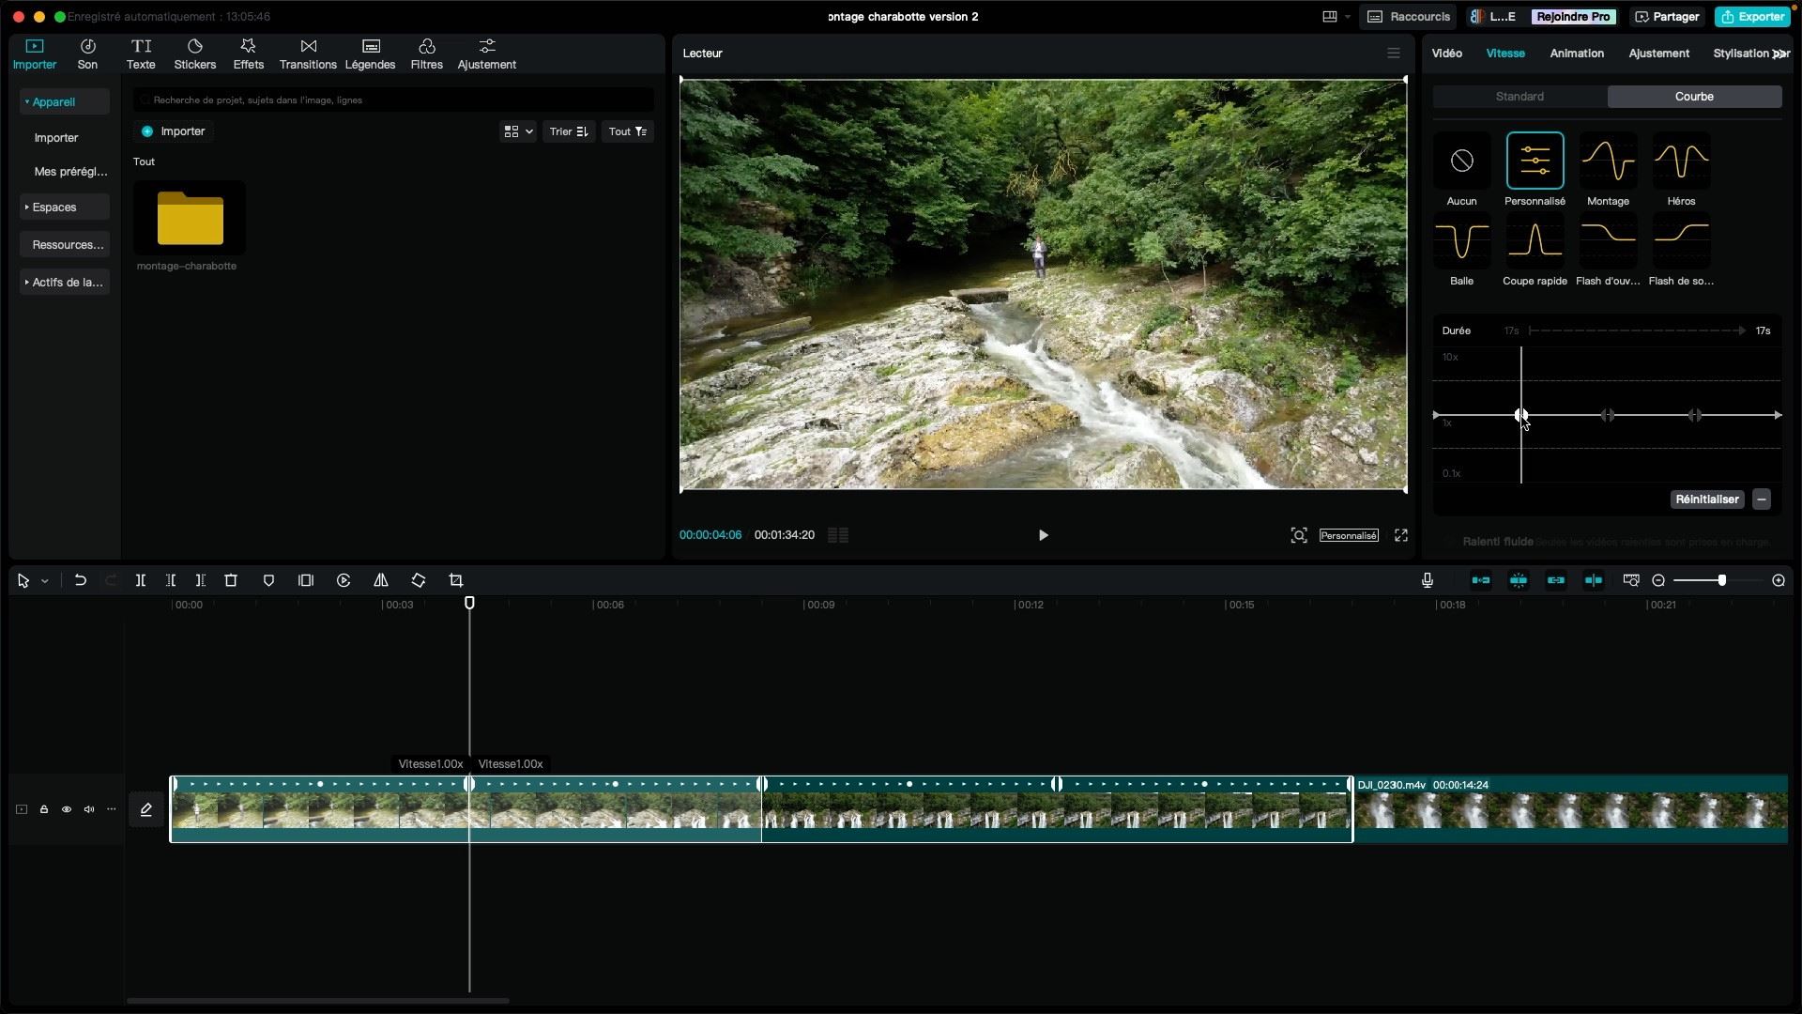Enable the Ralenti fluide checkbox

(1451, 542)
